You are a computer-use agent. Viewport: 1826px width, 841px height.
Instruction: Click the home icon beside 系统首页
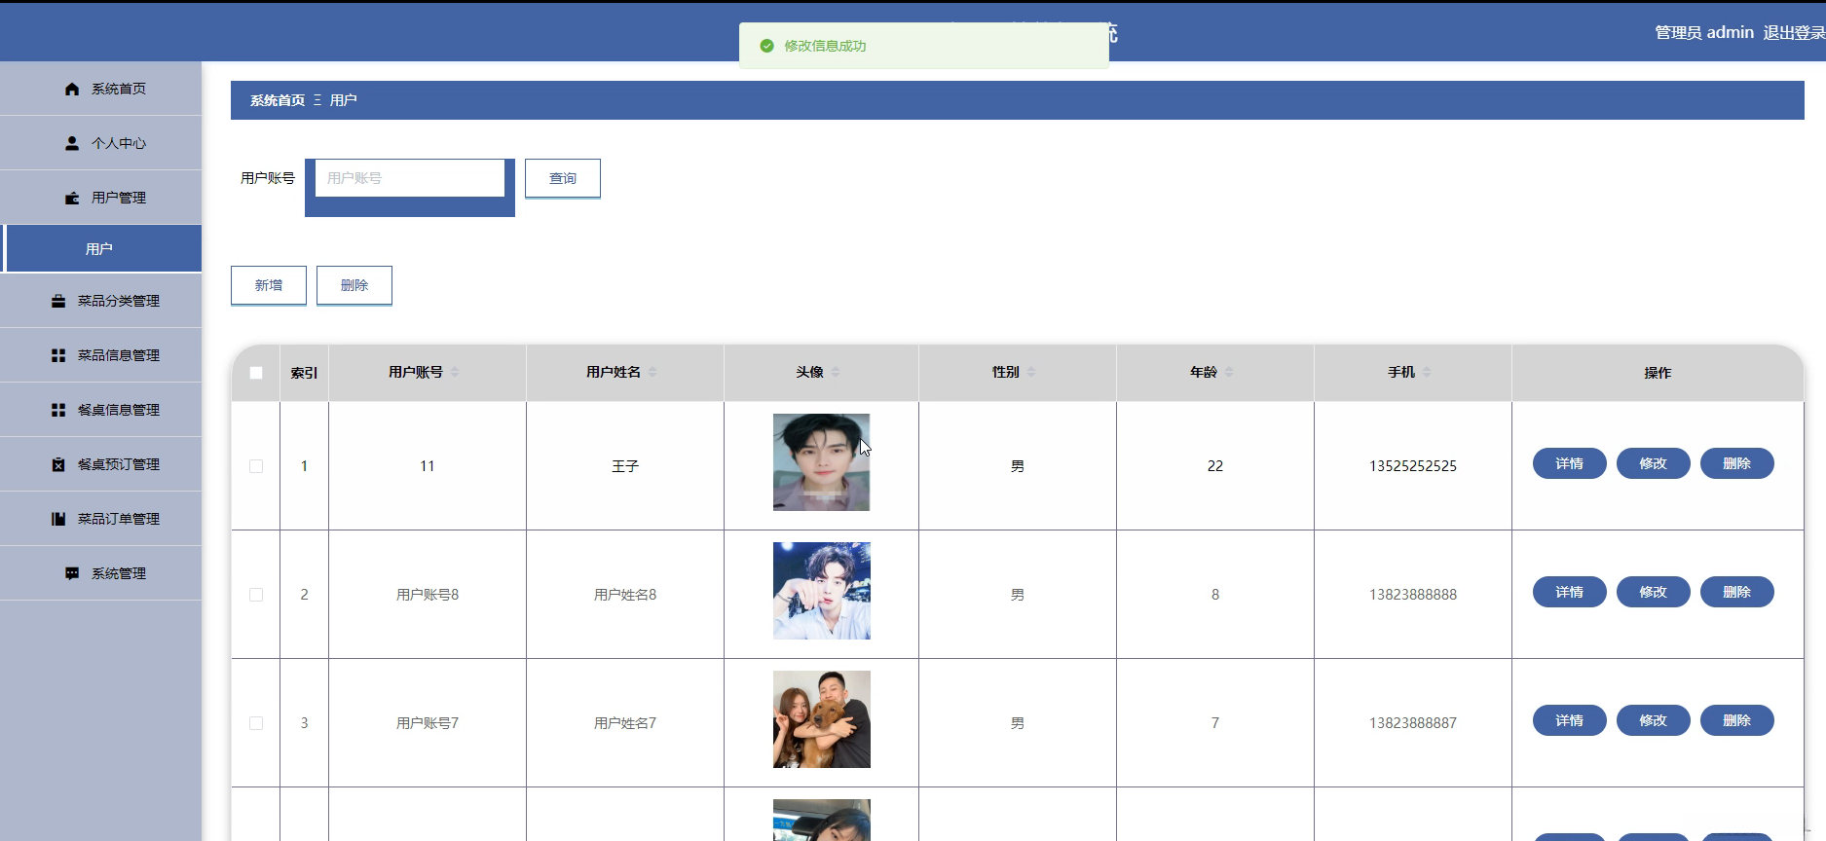[72, 89]
